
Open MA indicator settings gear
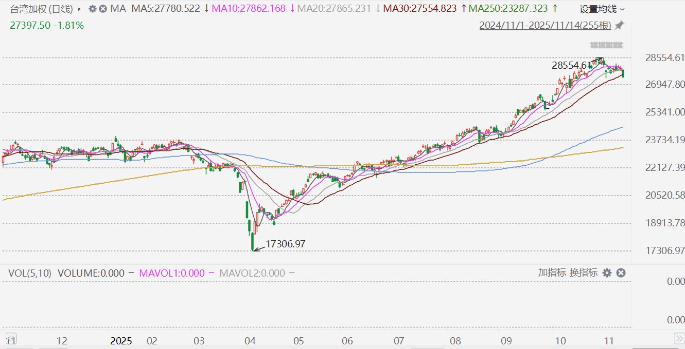coord(93,9)
